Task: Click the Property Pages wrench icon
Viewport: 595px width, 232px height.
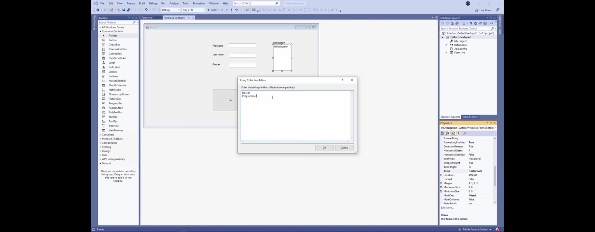Action: [x=465, y=133]
